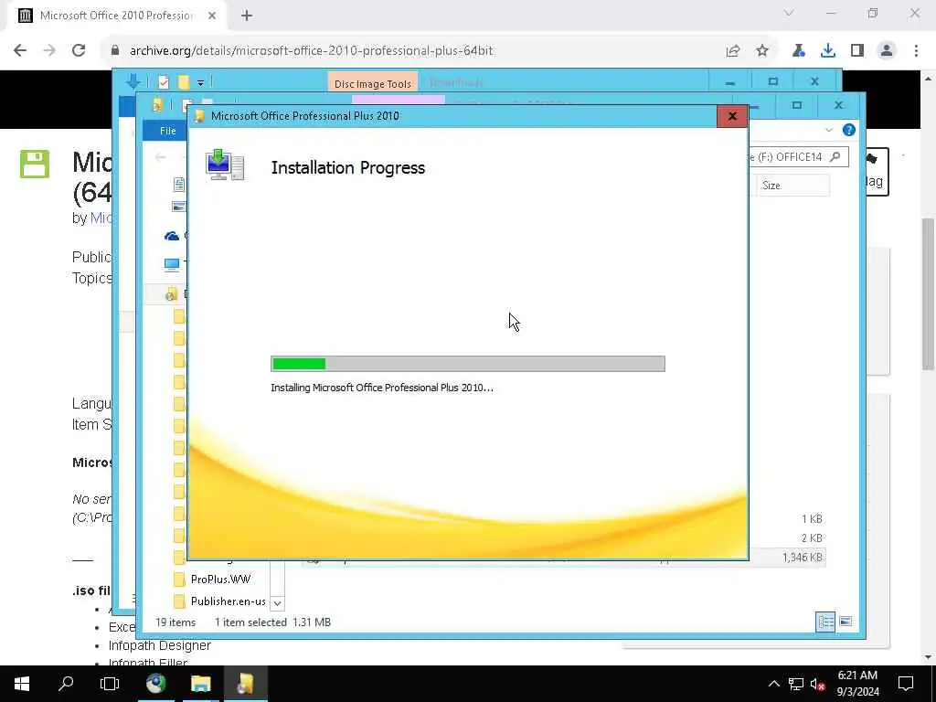This screenshot has height=702, width=936.
Task: Click the blue down-arrow icon in back window
Action: pyautogui.click(x=133, y=81)
